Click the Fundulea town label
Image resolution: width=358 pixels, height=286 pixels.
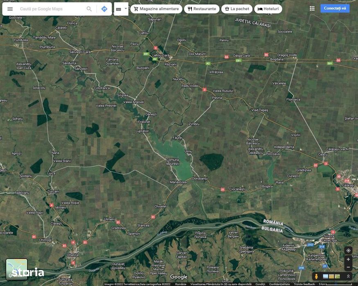pos(21,40)
